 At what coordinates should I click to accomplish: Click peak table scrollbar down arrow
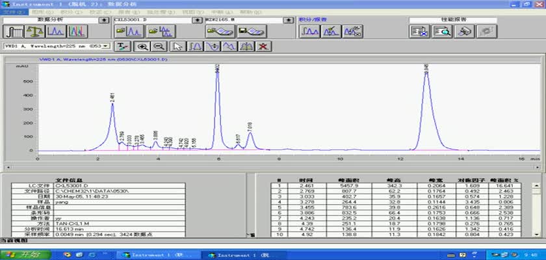[x=537, y=235]
